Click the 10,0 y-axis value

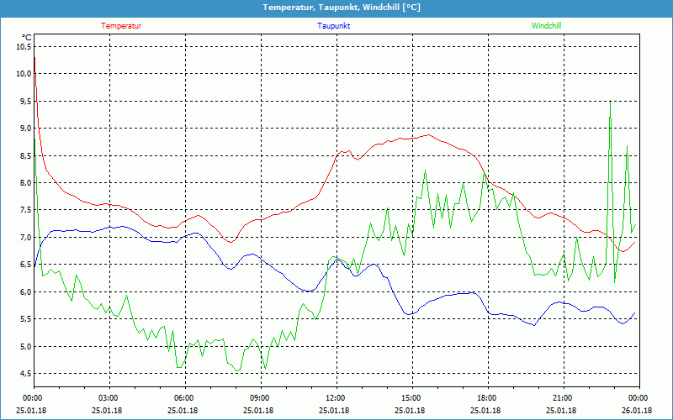(x=24, y=74)
